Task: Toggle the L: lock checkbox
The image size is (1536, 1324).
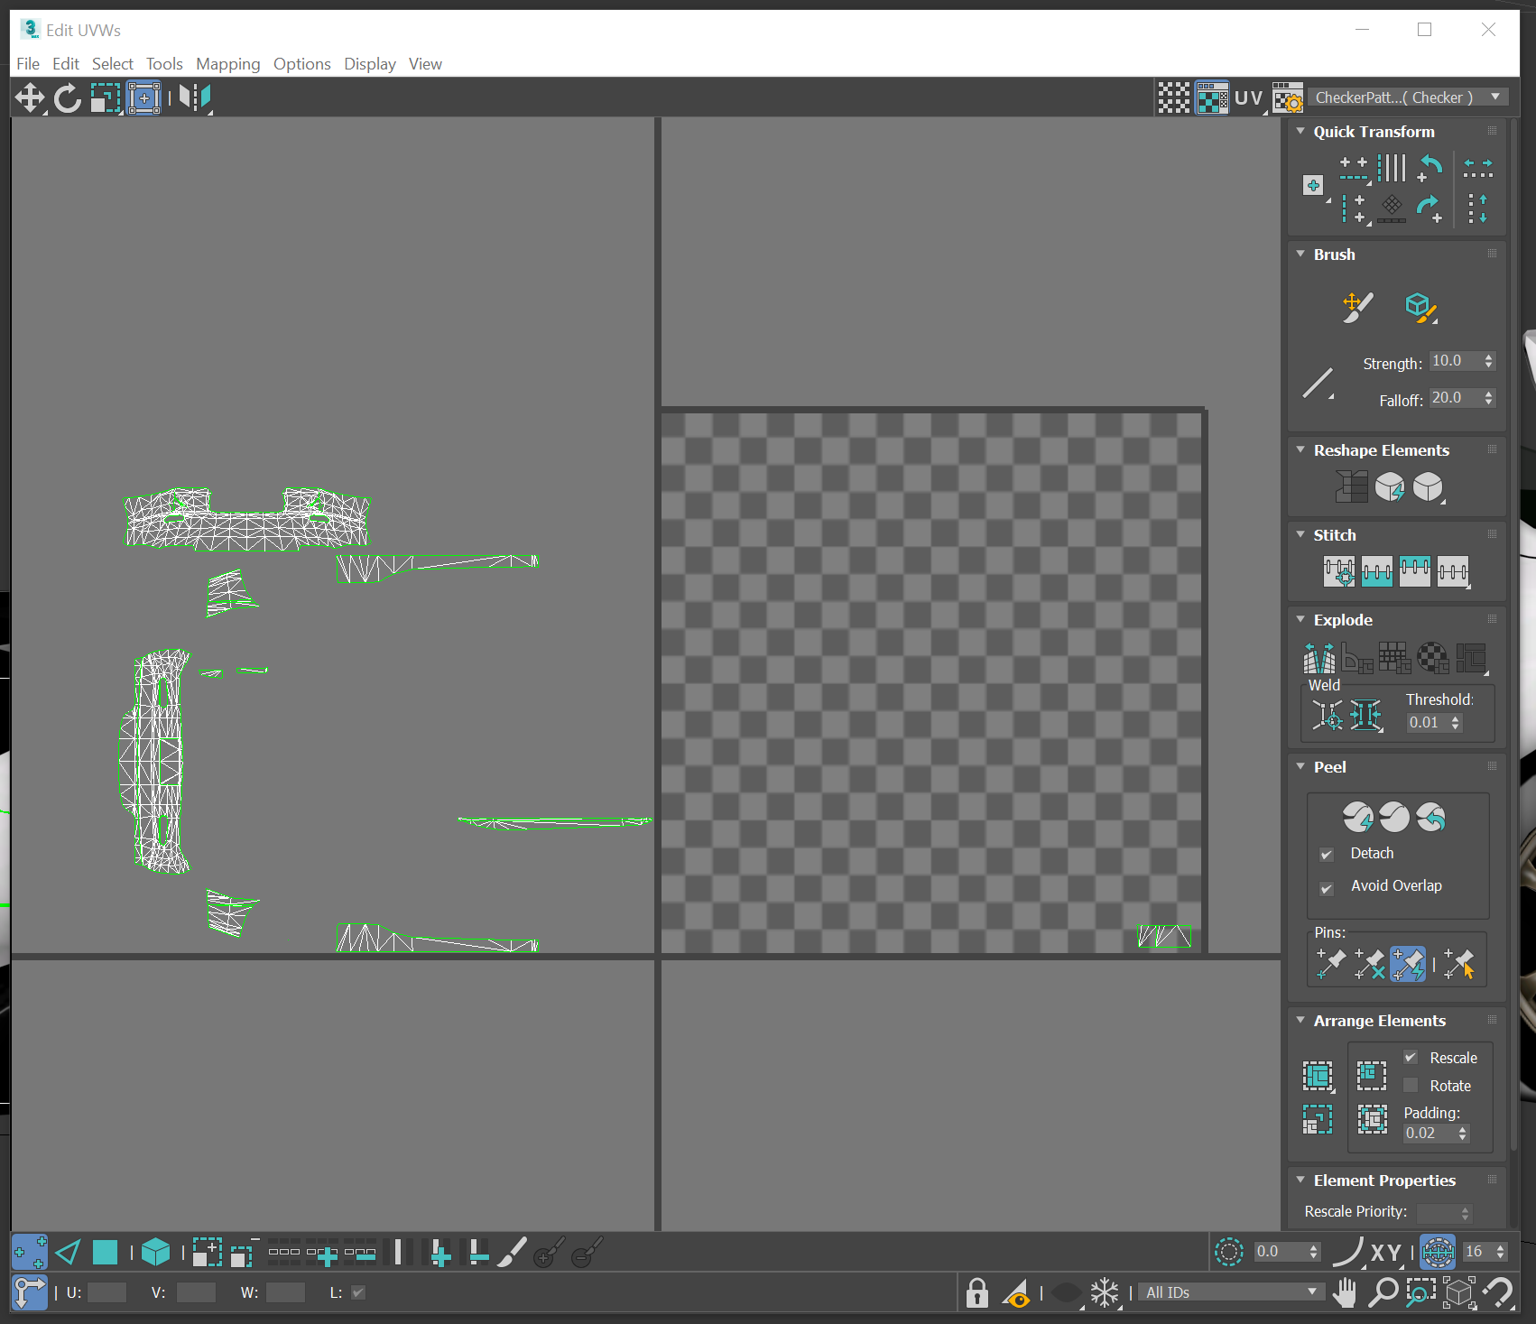Action: pyautogui.click(x=358, y=1292)
